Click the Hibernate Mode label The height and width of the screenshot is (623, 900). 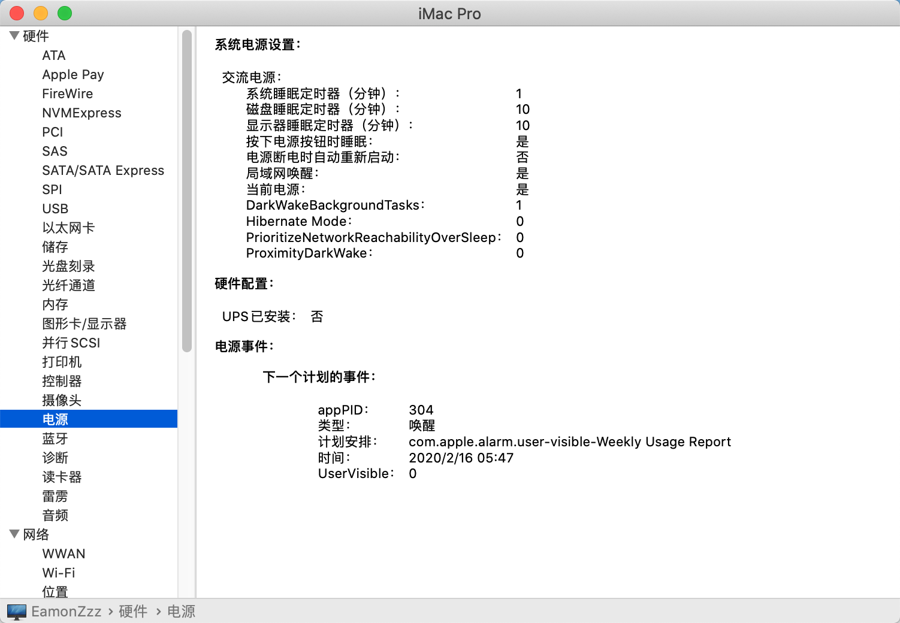click(x=299, y=221)
